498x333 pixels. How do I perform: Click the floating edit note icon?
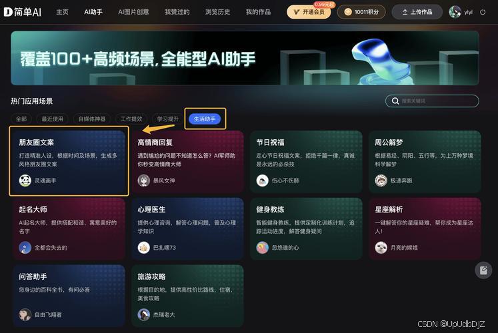tap(483, 270)
